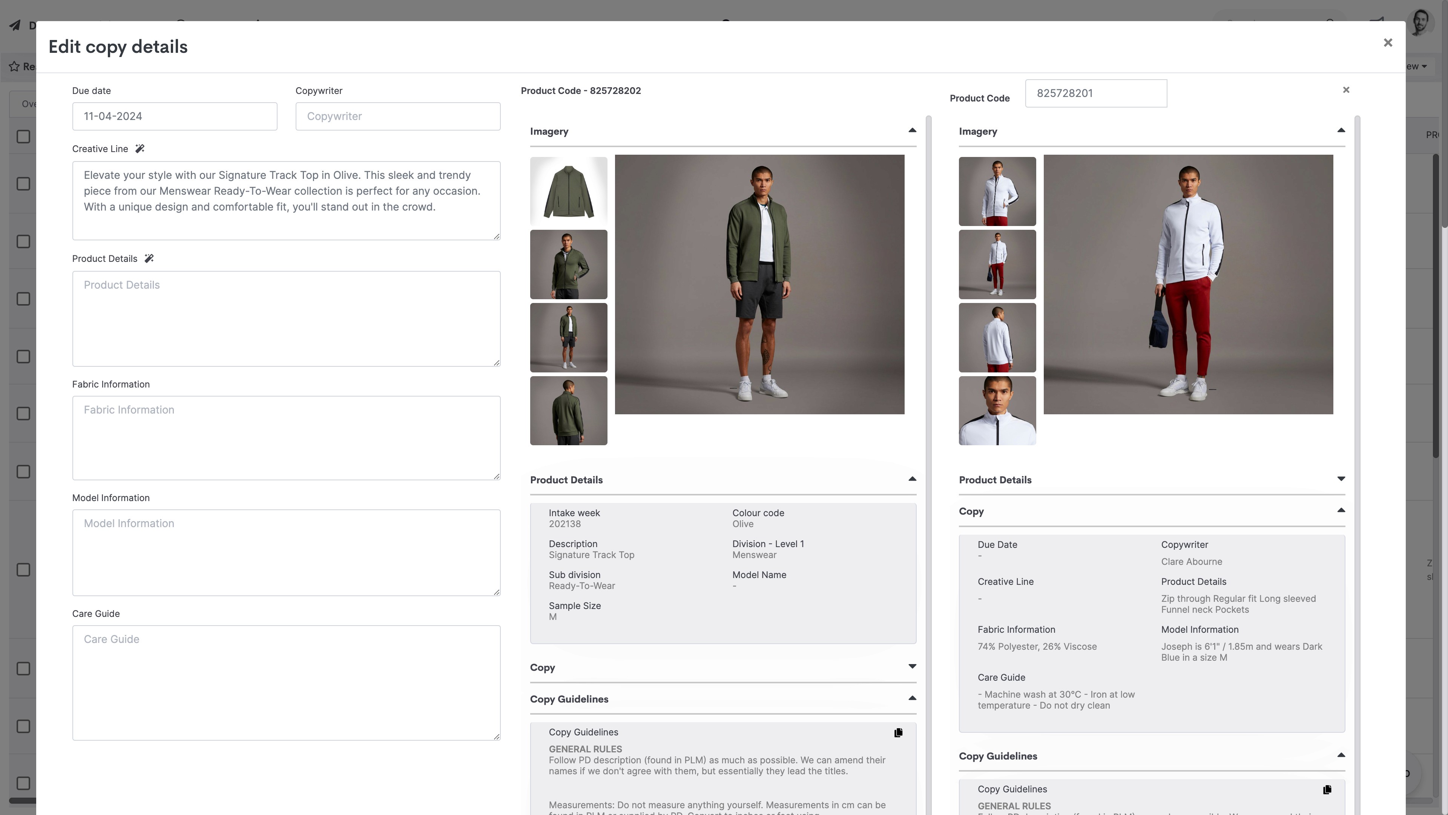The height and width of the screenshot is (815, 1448).
Task: Copy the left Copy Guidelines text
Action: pyautogui.click(x=898, y=732)
